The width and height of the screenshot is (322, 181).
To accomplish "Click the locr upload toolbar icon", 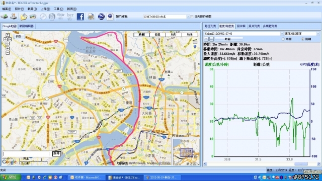I will click(70, 17).
